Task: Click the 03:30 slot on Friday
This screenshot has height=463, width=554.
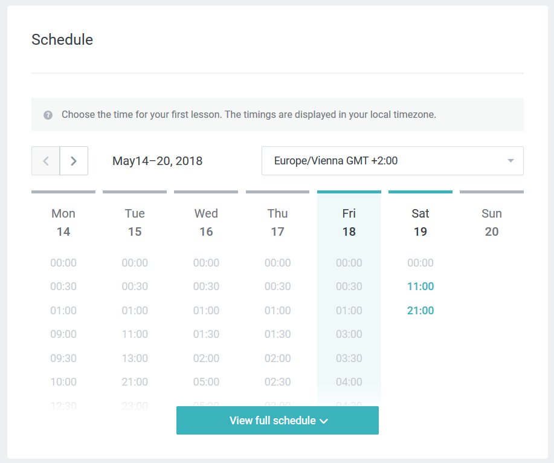Action: 349,358
